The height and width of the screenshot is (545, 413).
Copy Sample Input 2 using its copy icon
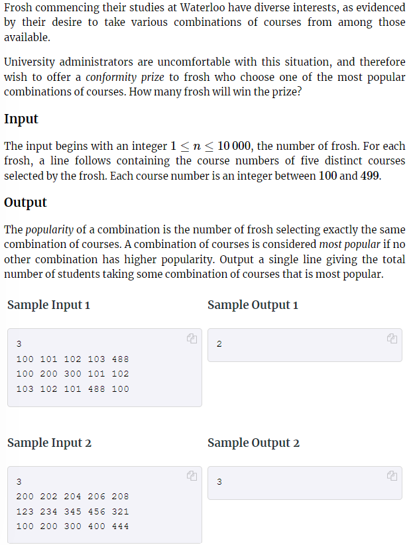[192, 475]
